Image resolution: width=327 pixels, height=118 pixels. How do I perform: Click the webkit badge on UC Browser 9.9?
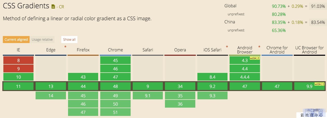pos(319,84)
